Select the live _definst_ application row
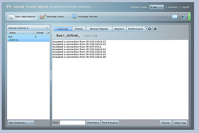Image resolution: width=199 pixels, height=133 pixels. point(28,38)
